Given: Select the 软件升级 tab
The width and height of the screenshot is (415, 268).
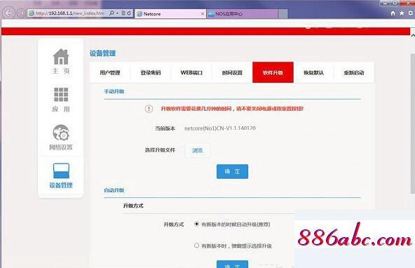Looking at the screenshot, I should click(273, 72).
